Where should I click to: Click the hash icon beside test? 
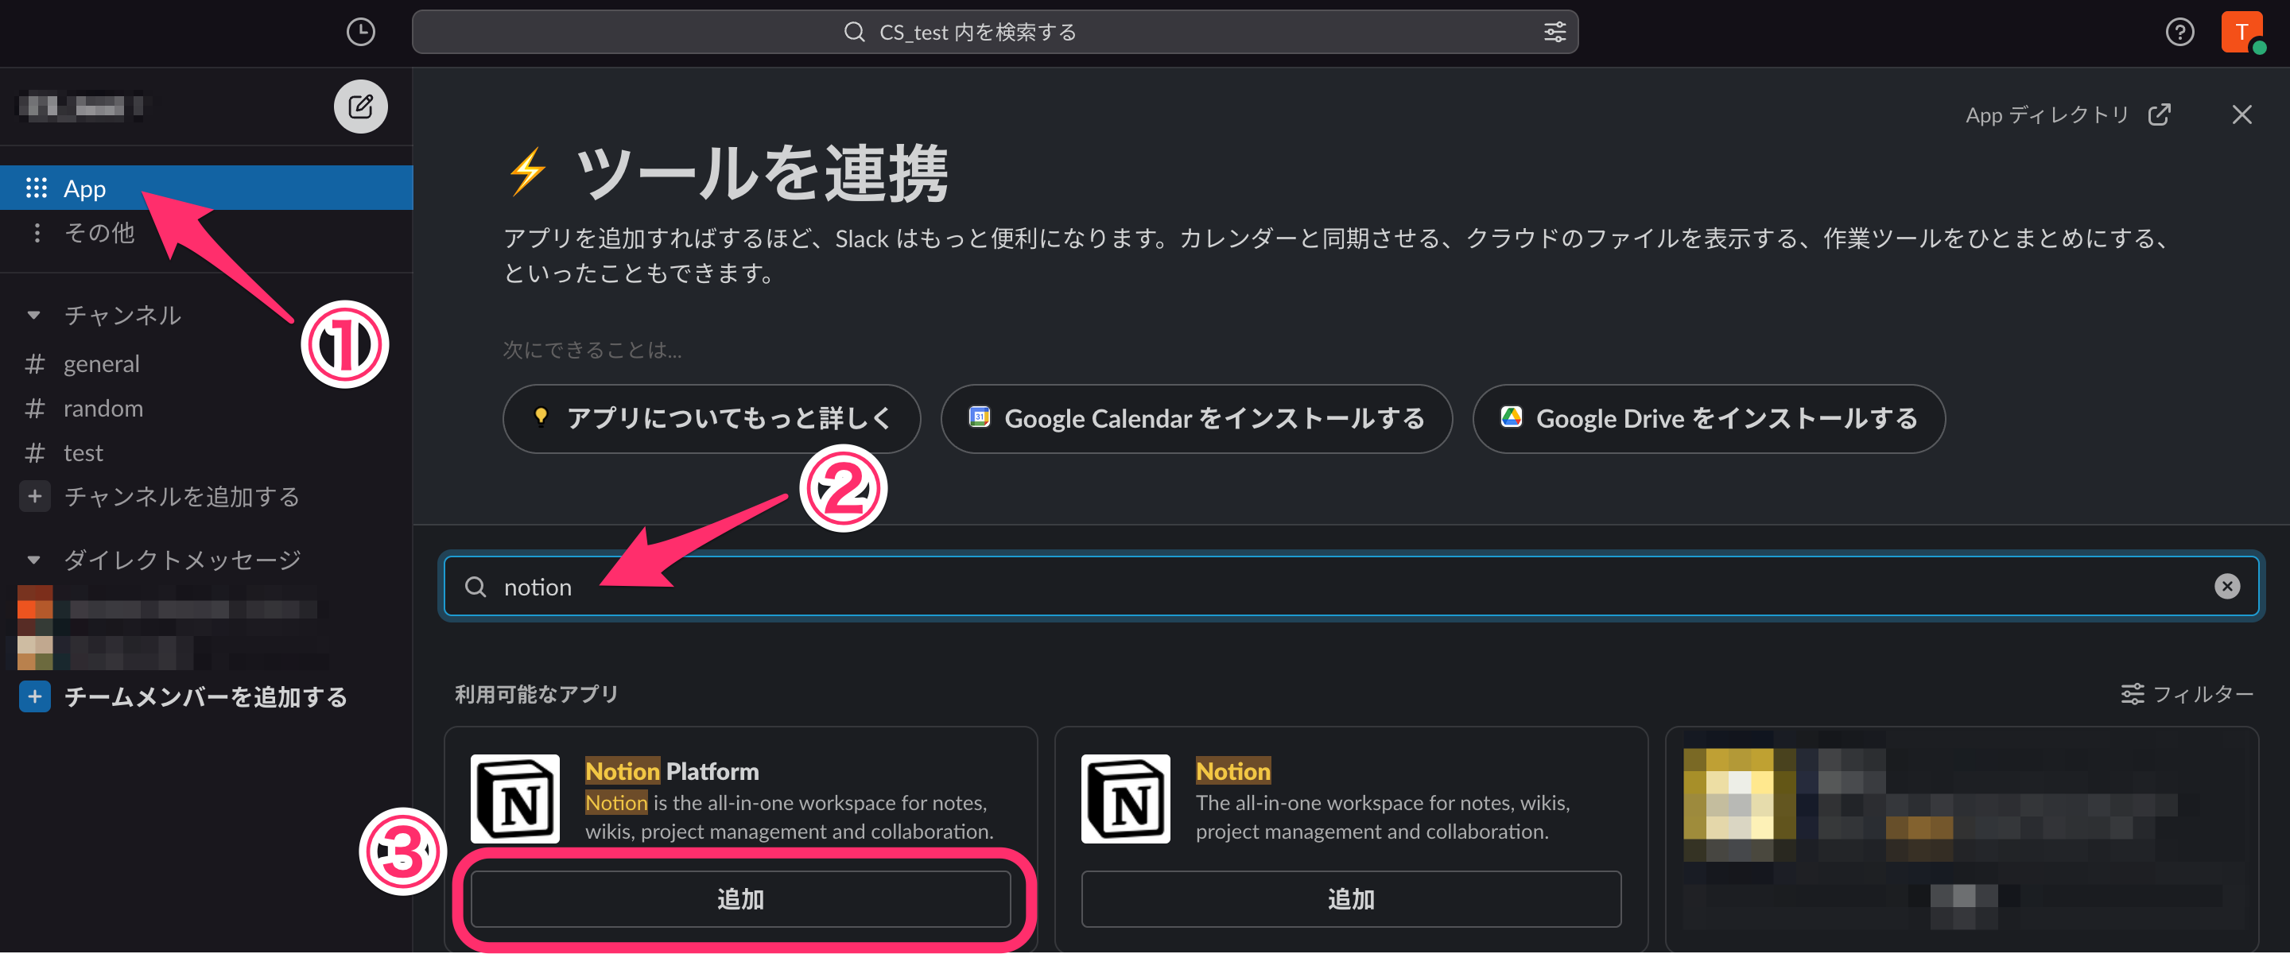(x=35, y=452)
